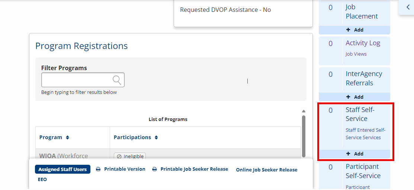Click the programs list scrollbar thumb
This screenshot has width=414, height=190.
coord(304,136)
